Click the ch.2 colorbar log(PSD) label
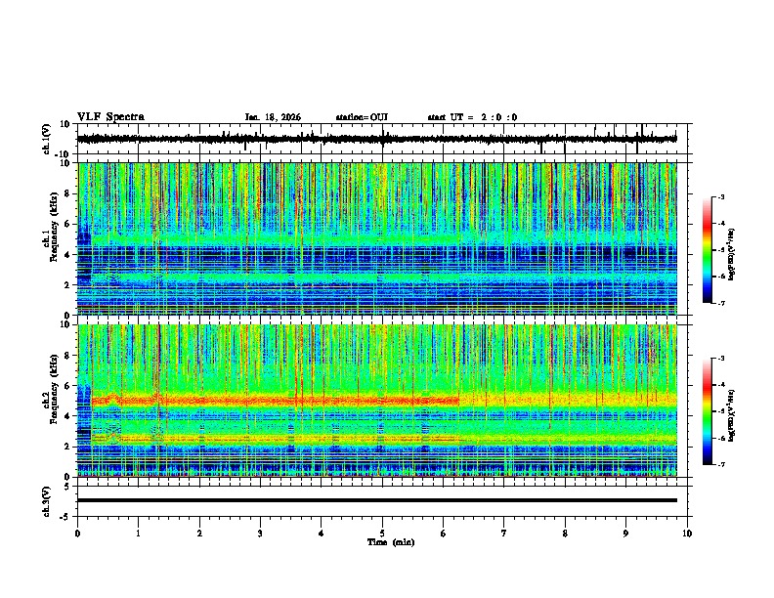This screenshot has height=598, width=774. point(732,415)
